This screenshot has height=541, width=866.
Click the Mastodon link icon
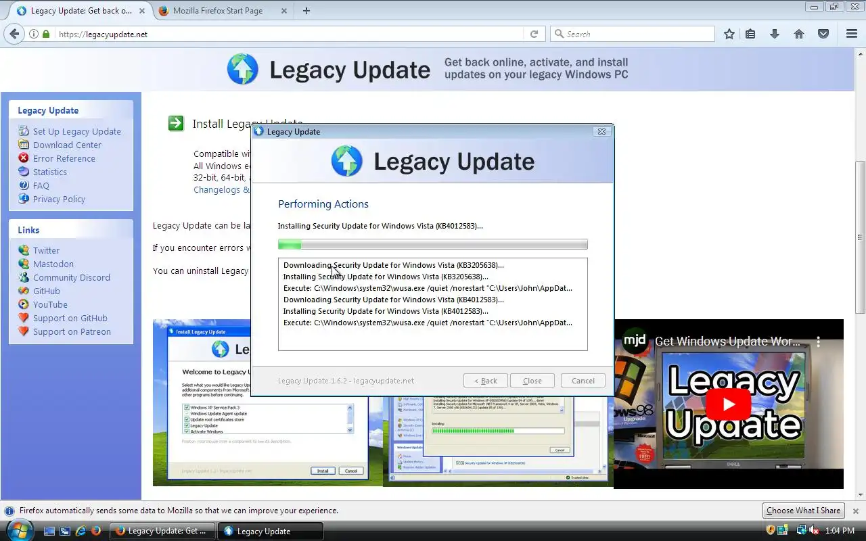pos(24,264)
